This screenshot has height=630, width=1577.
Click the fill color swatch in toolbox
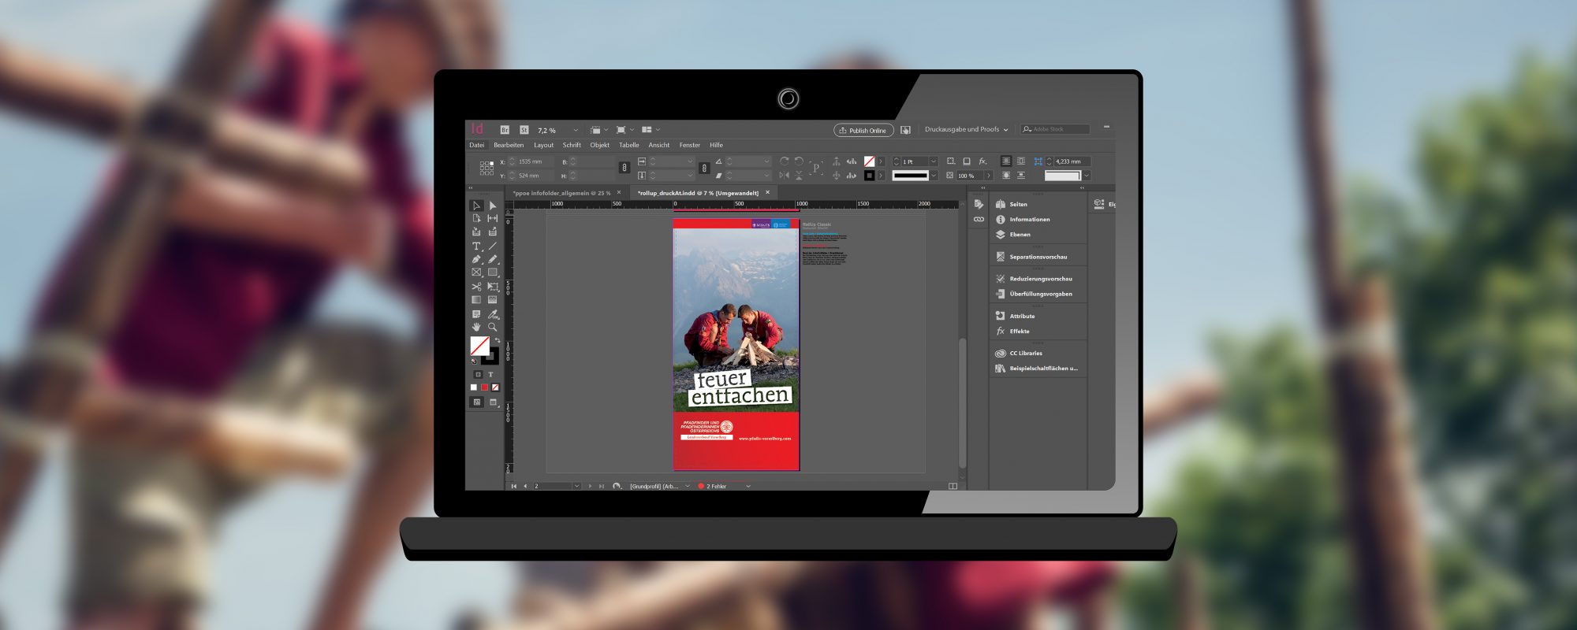[x=479, y=346]
